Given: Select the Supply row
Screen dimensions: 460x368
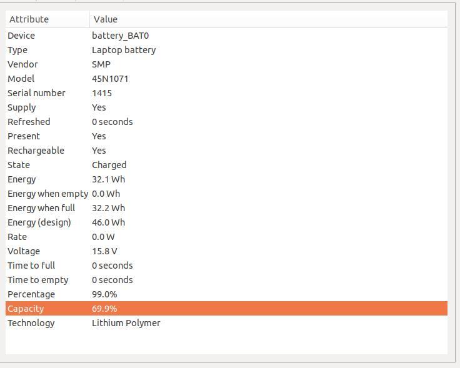Looking at the screenshot, I should 226,107.
